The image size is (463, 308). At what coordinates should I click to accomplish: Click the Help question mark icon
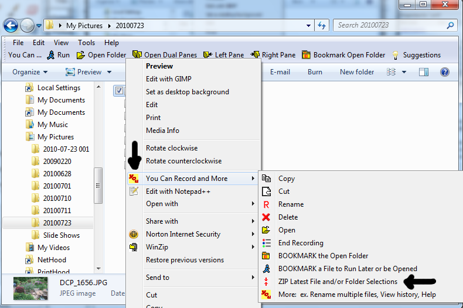tap(444, 72)
